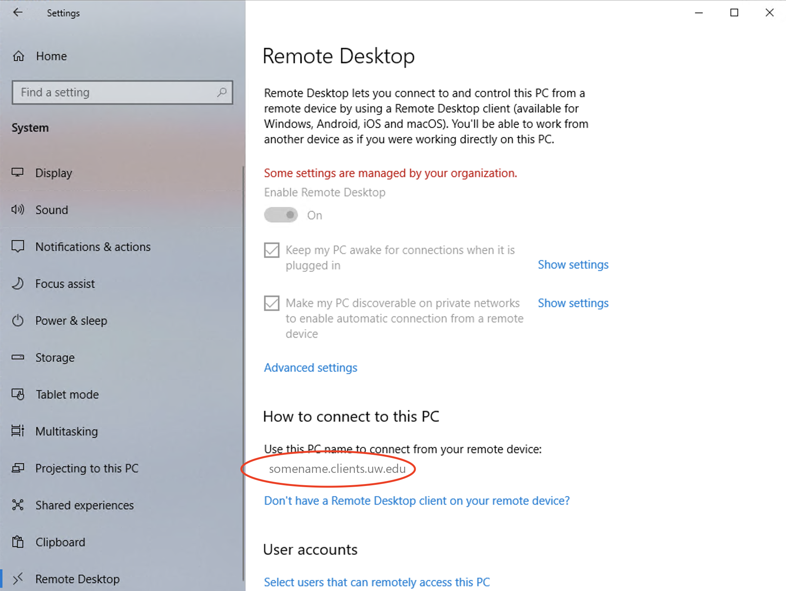Click the back arrow icon in Settings
Screen dimensions: 786x591
18,13
